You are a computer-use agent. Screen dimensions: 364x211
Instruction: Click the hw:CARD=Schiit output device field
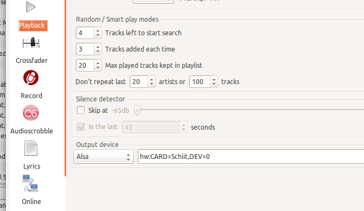[251, 156]
